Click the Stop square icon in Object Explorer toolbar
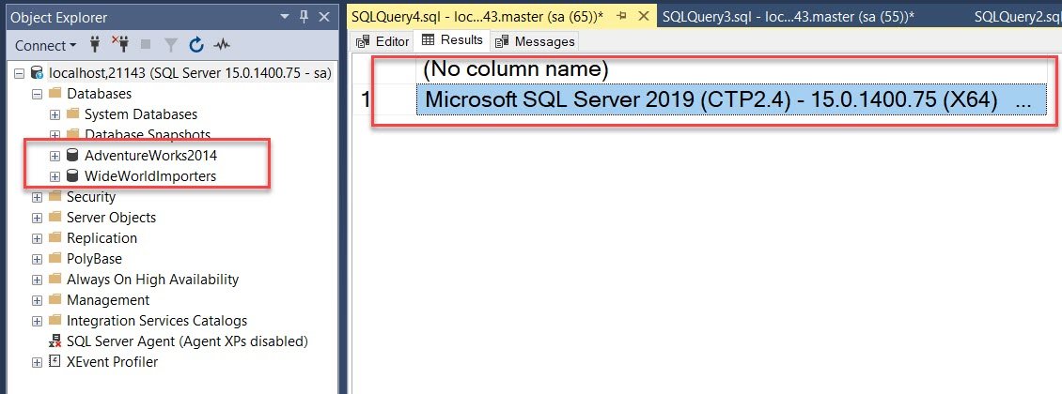The width and height of the screenshot is (1062, 394). [x=146, y=45]
